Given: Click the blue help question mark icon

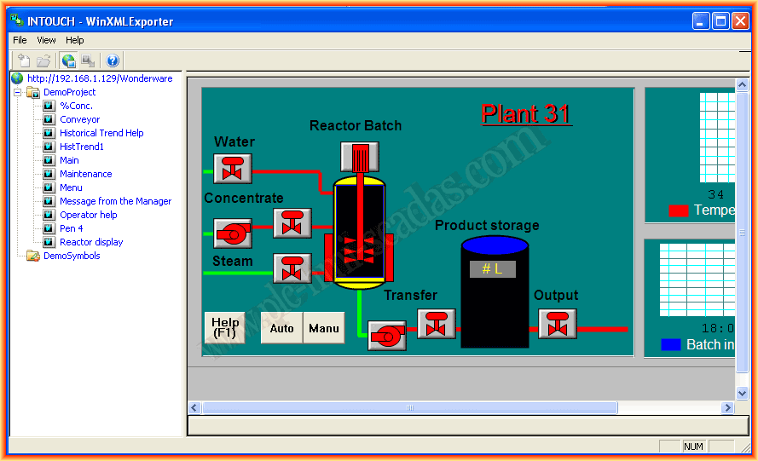Looking at the screenshot, I should point(113,61).
